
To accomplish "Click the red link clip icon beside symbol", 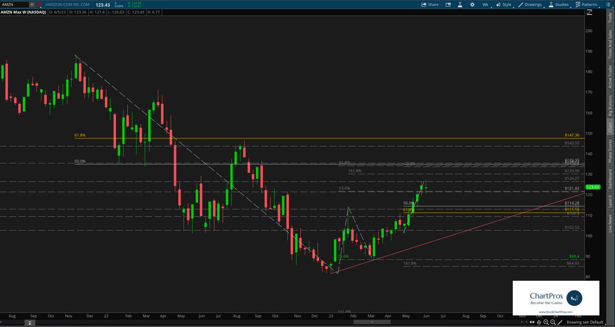I will tap(39, 4).
